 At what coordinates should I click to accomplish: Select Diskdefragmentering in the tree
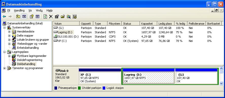tap(30, 60)
